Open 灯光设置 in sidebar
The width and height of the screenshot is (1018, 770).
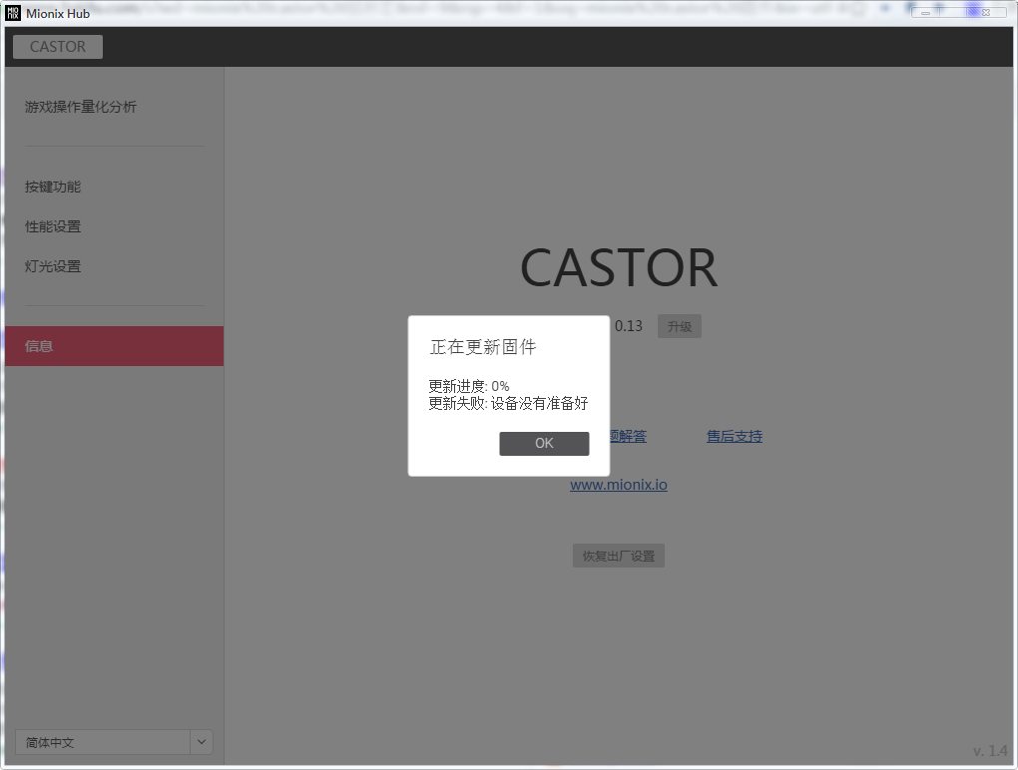(53, 266)
